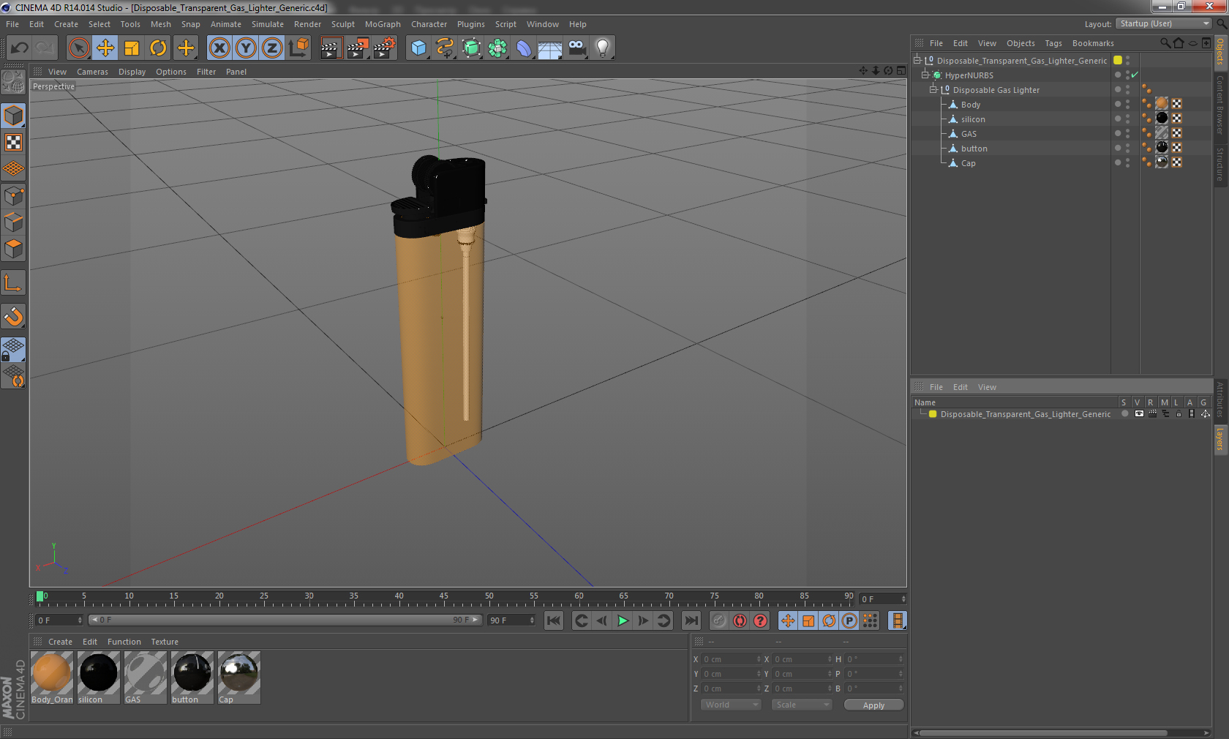
Task: Render to Picture Viewer
Action: pos(358,48)
